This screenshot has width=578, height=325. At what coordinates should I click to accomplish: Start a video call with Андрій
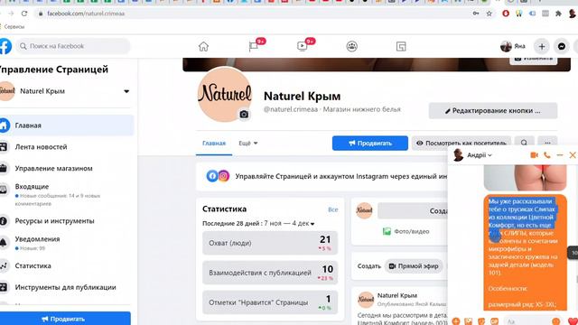click(534, 155)
